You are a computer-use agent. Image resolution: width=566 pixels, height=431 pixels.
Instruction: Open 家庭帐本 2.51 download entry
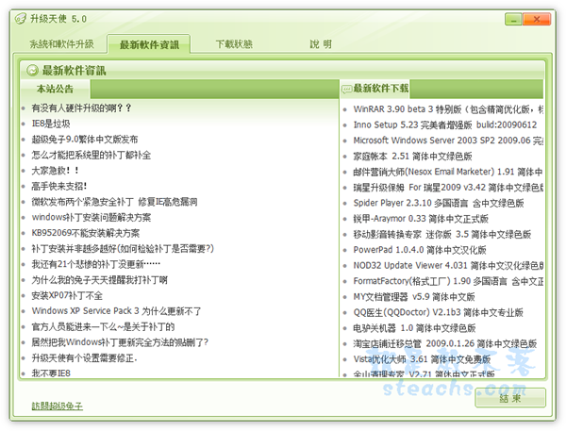pos(412,157)
